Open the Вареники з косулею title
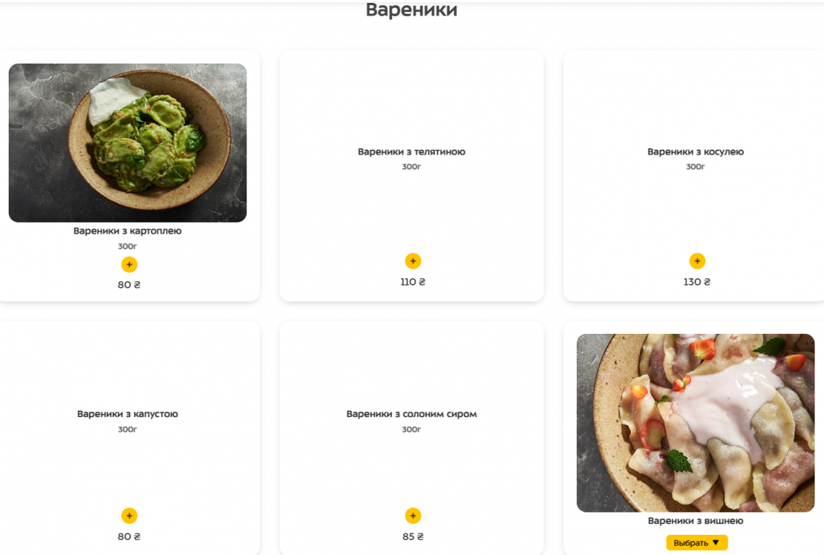This screenshot has width=824, height=555. [x=695, y=152]
